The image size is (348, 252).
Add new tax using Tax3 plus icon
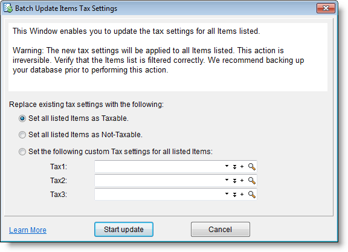(x=242, y=194)
